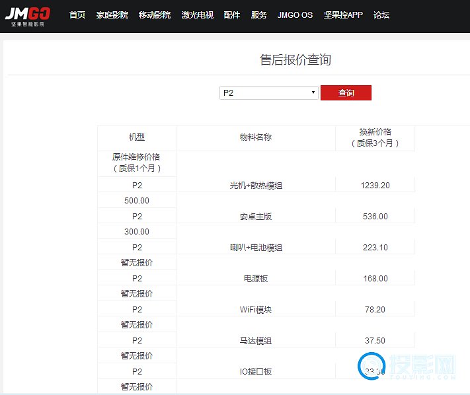The height and width of the screenshot is (395, 470).
Task: Open the 家庭影院 menu item
Action: (x=112, y=15)
